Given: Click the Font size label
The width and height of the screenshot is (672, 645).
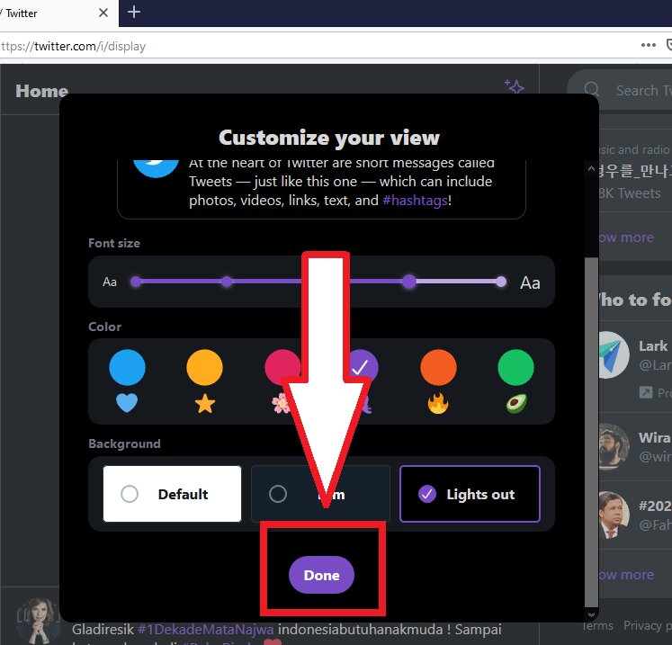Looking at the screenshot, I should click(114, 243).
